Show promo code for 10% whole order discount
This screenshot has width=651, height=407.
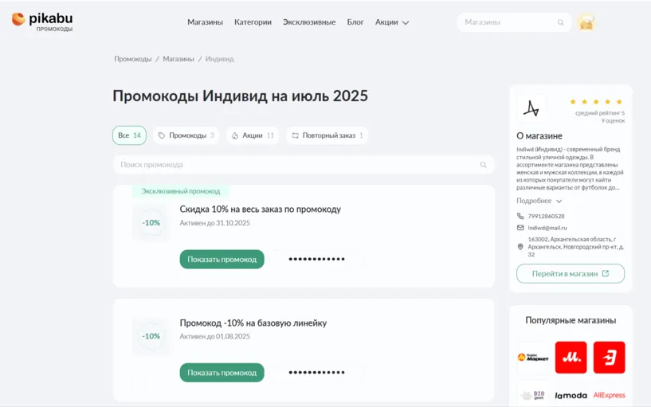222,259
